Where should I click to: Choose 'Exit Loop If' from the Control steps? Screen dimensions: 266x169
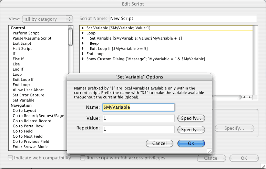click(23, 80)
